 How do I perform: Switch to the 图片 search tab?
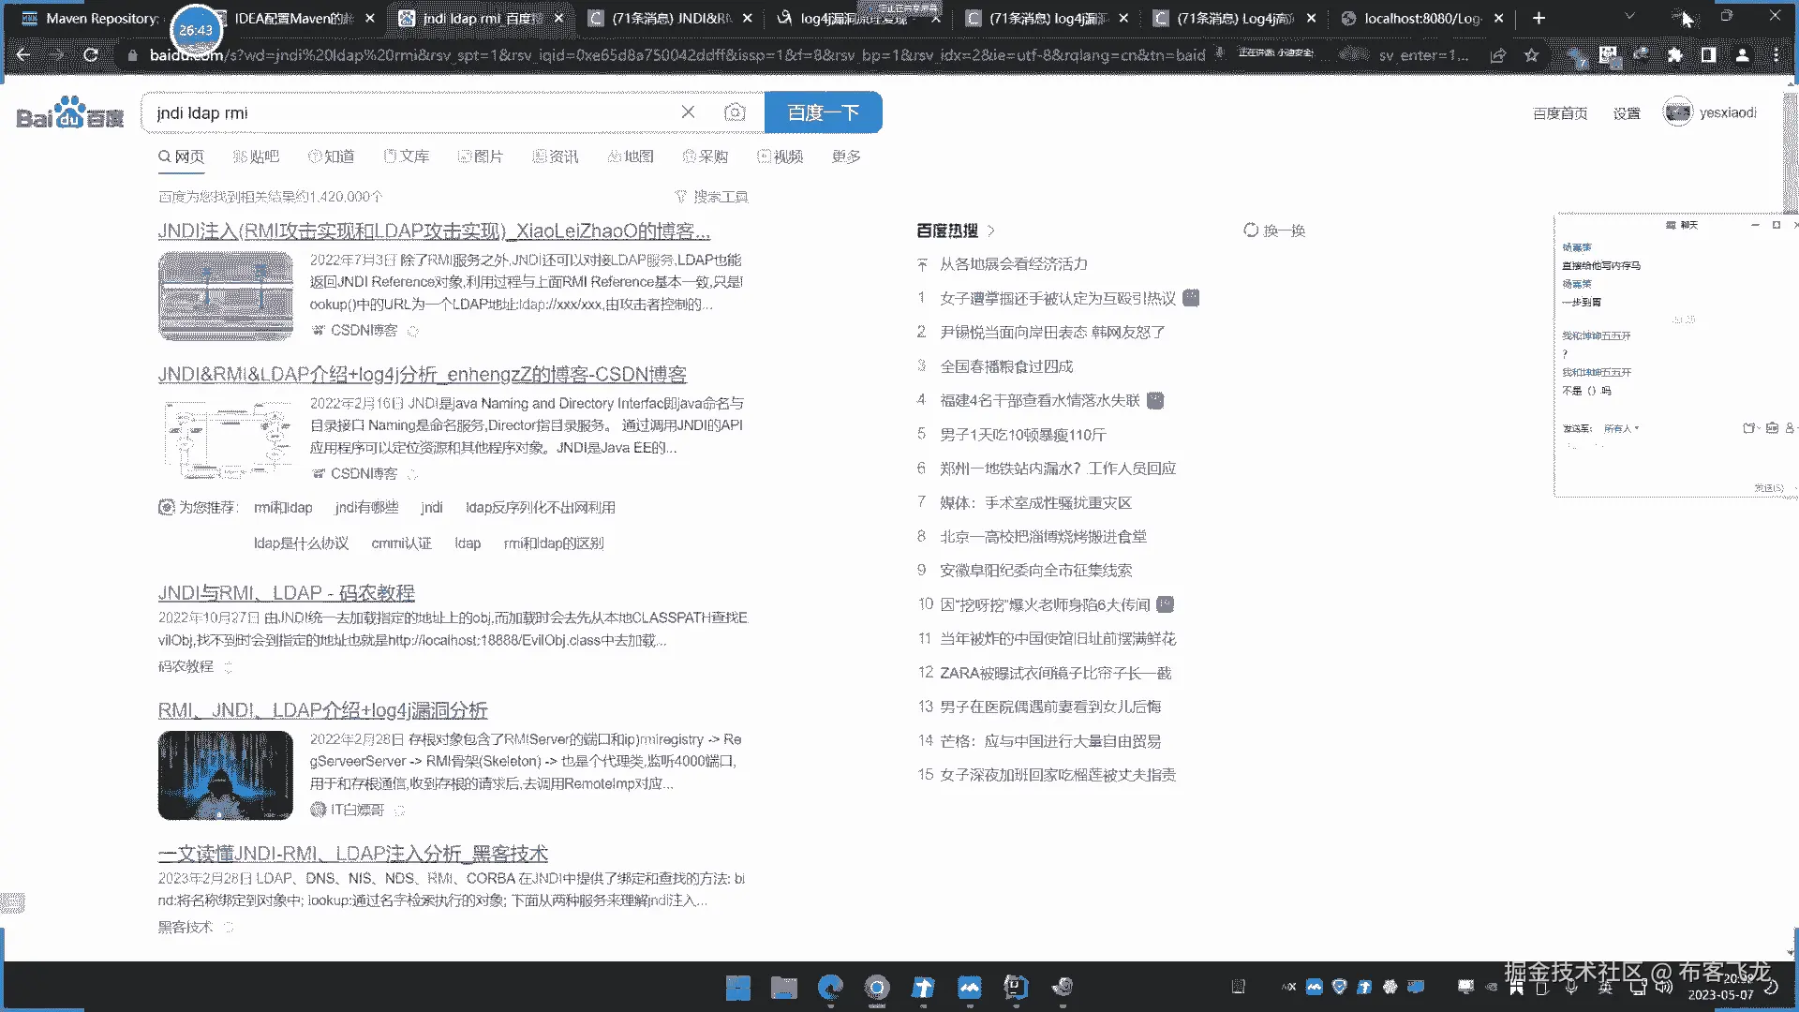tap(481, 156)
